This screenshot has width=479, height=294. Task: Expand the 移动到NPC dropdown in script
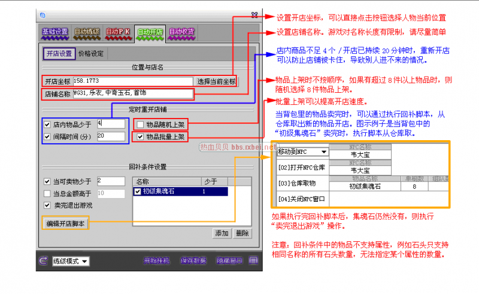point(324,152)
